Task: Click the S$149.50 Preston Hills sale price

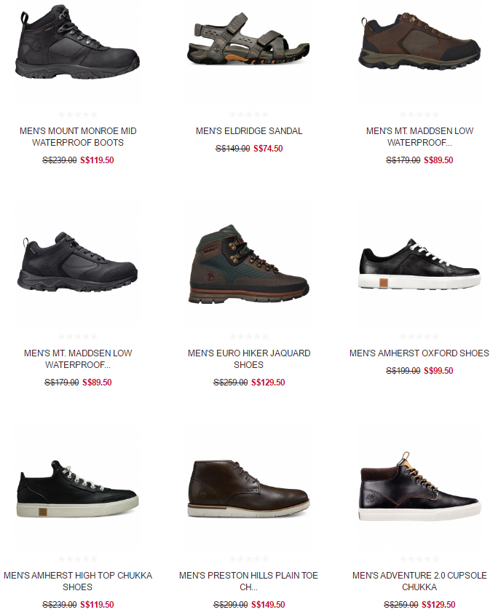Action: 268,604
